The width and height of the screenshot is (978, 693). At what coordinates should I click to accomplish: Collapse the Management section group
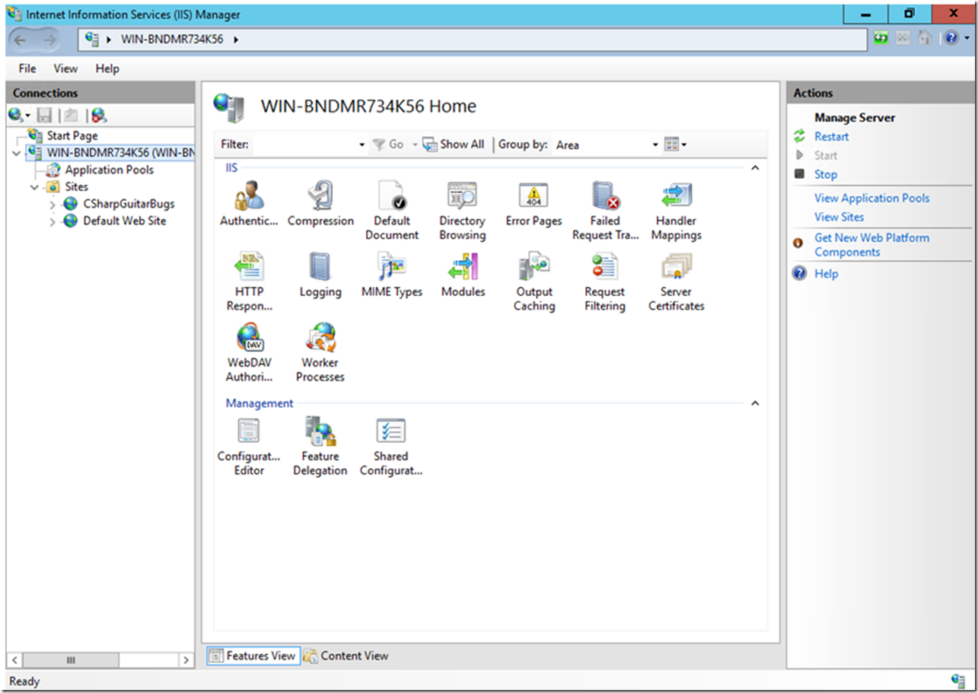click(755, 403)
